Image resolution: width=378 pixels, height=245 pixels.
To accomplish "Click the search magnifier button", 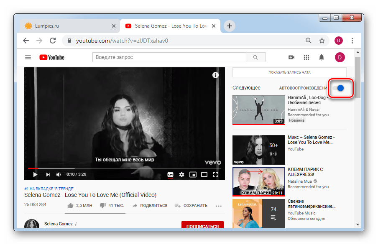I will pos(255,57).
